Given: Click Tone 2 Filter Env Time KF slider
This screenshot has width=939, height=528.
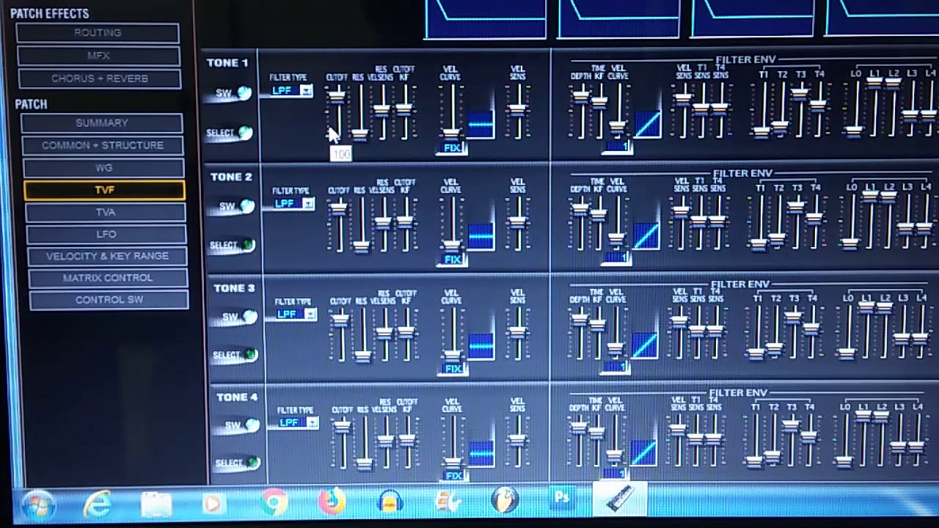Looking at the screenshot, I should (599, 214).
